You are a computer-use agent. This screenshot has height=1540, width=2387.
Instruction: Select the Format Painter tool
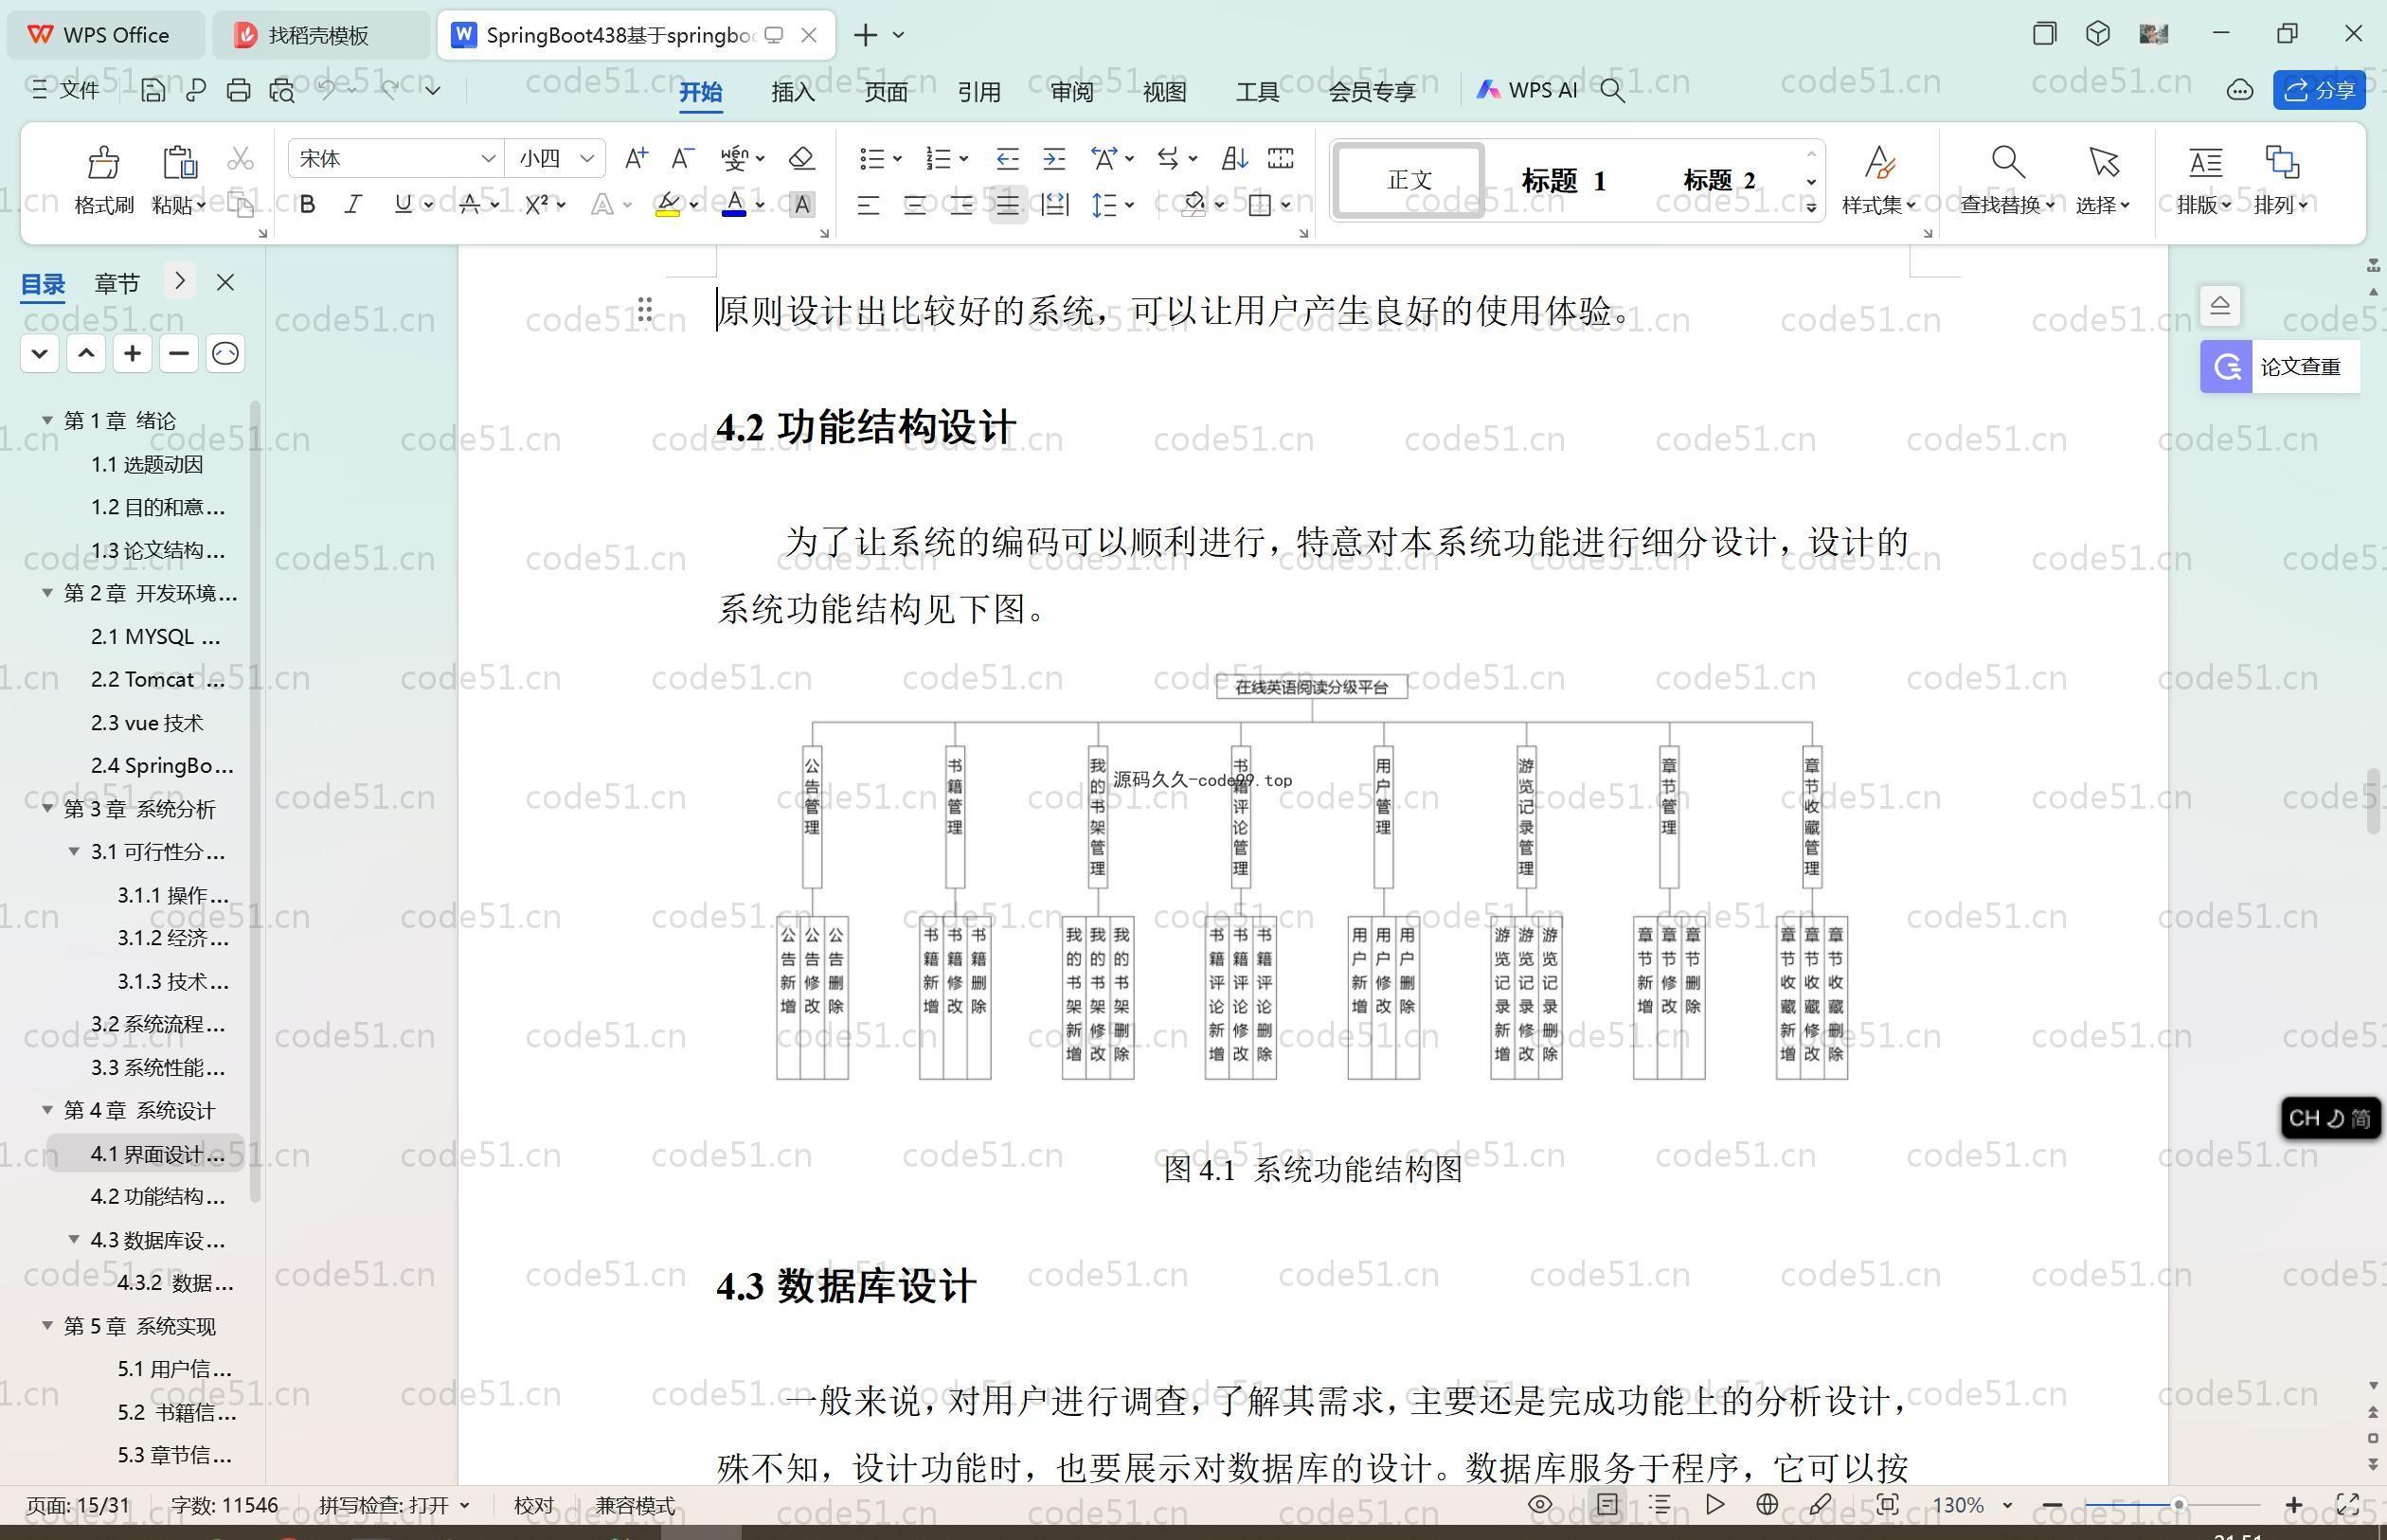(x=104, y=180)
